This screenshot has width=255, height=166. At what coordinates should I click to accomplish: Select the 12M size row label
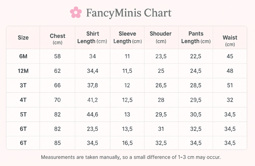click(x=23, y=71)
